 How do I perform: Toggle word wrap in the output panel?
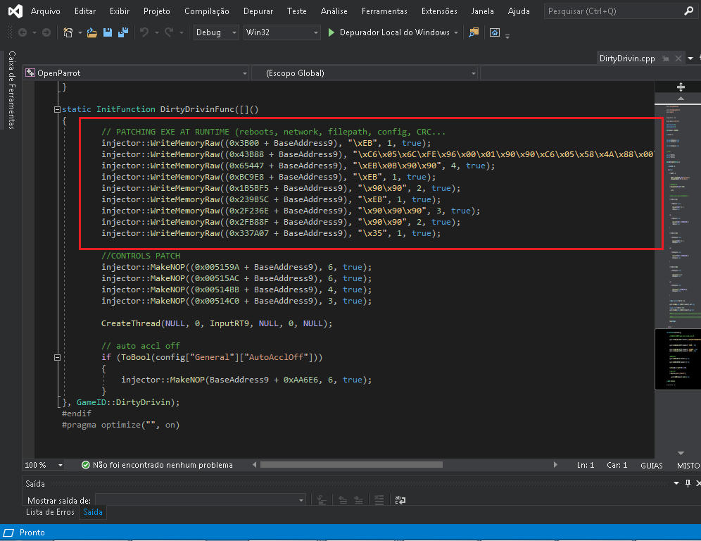coord(400,500)
